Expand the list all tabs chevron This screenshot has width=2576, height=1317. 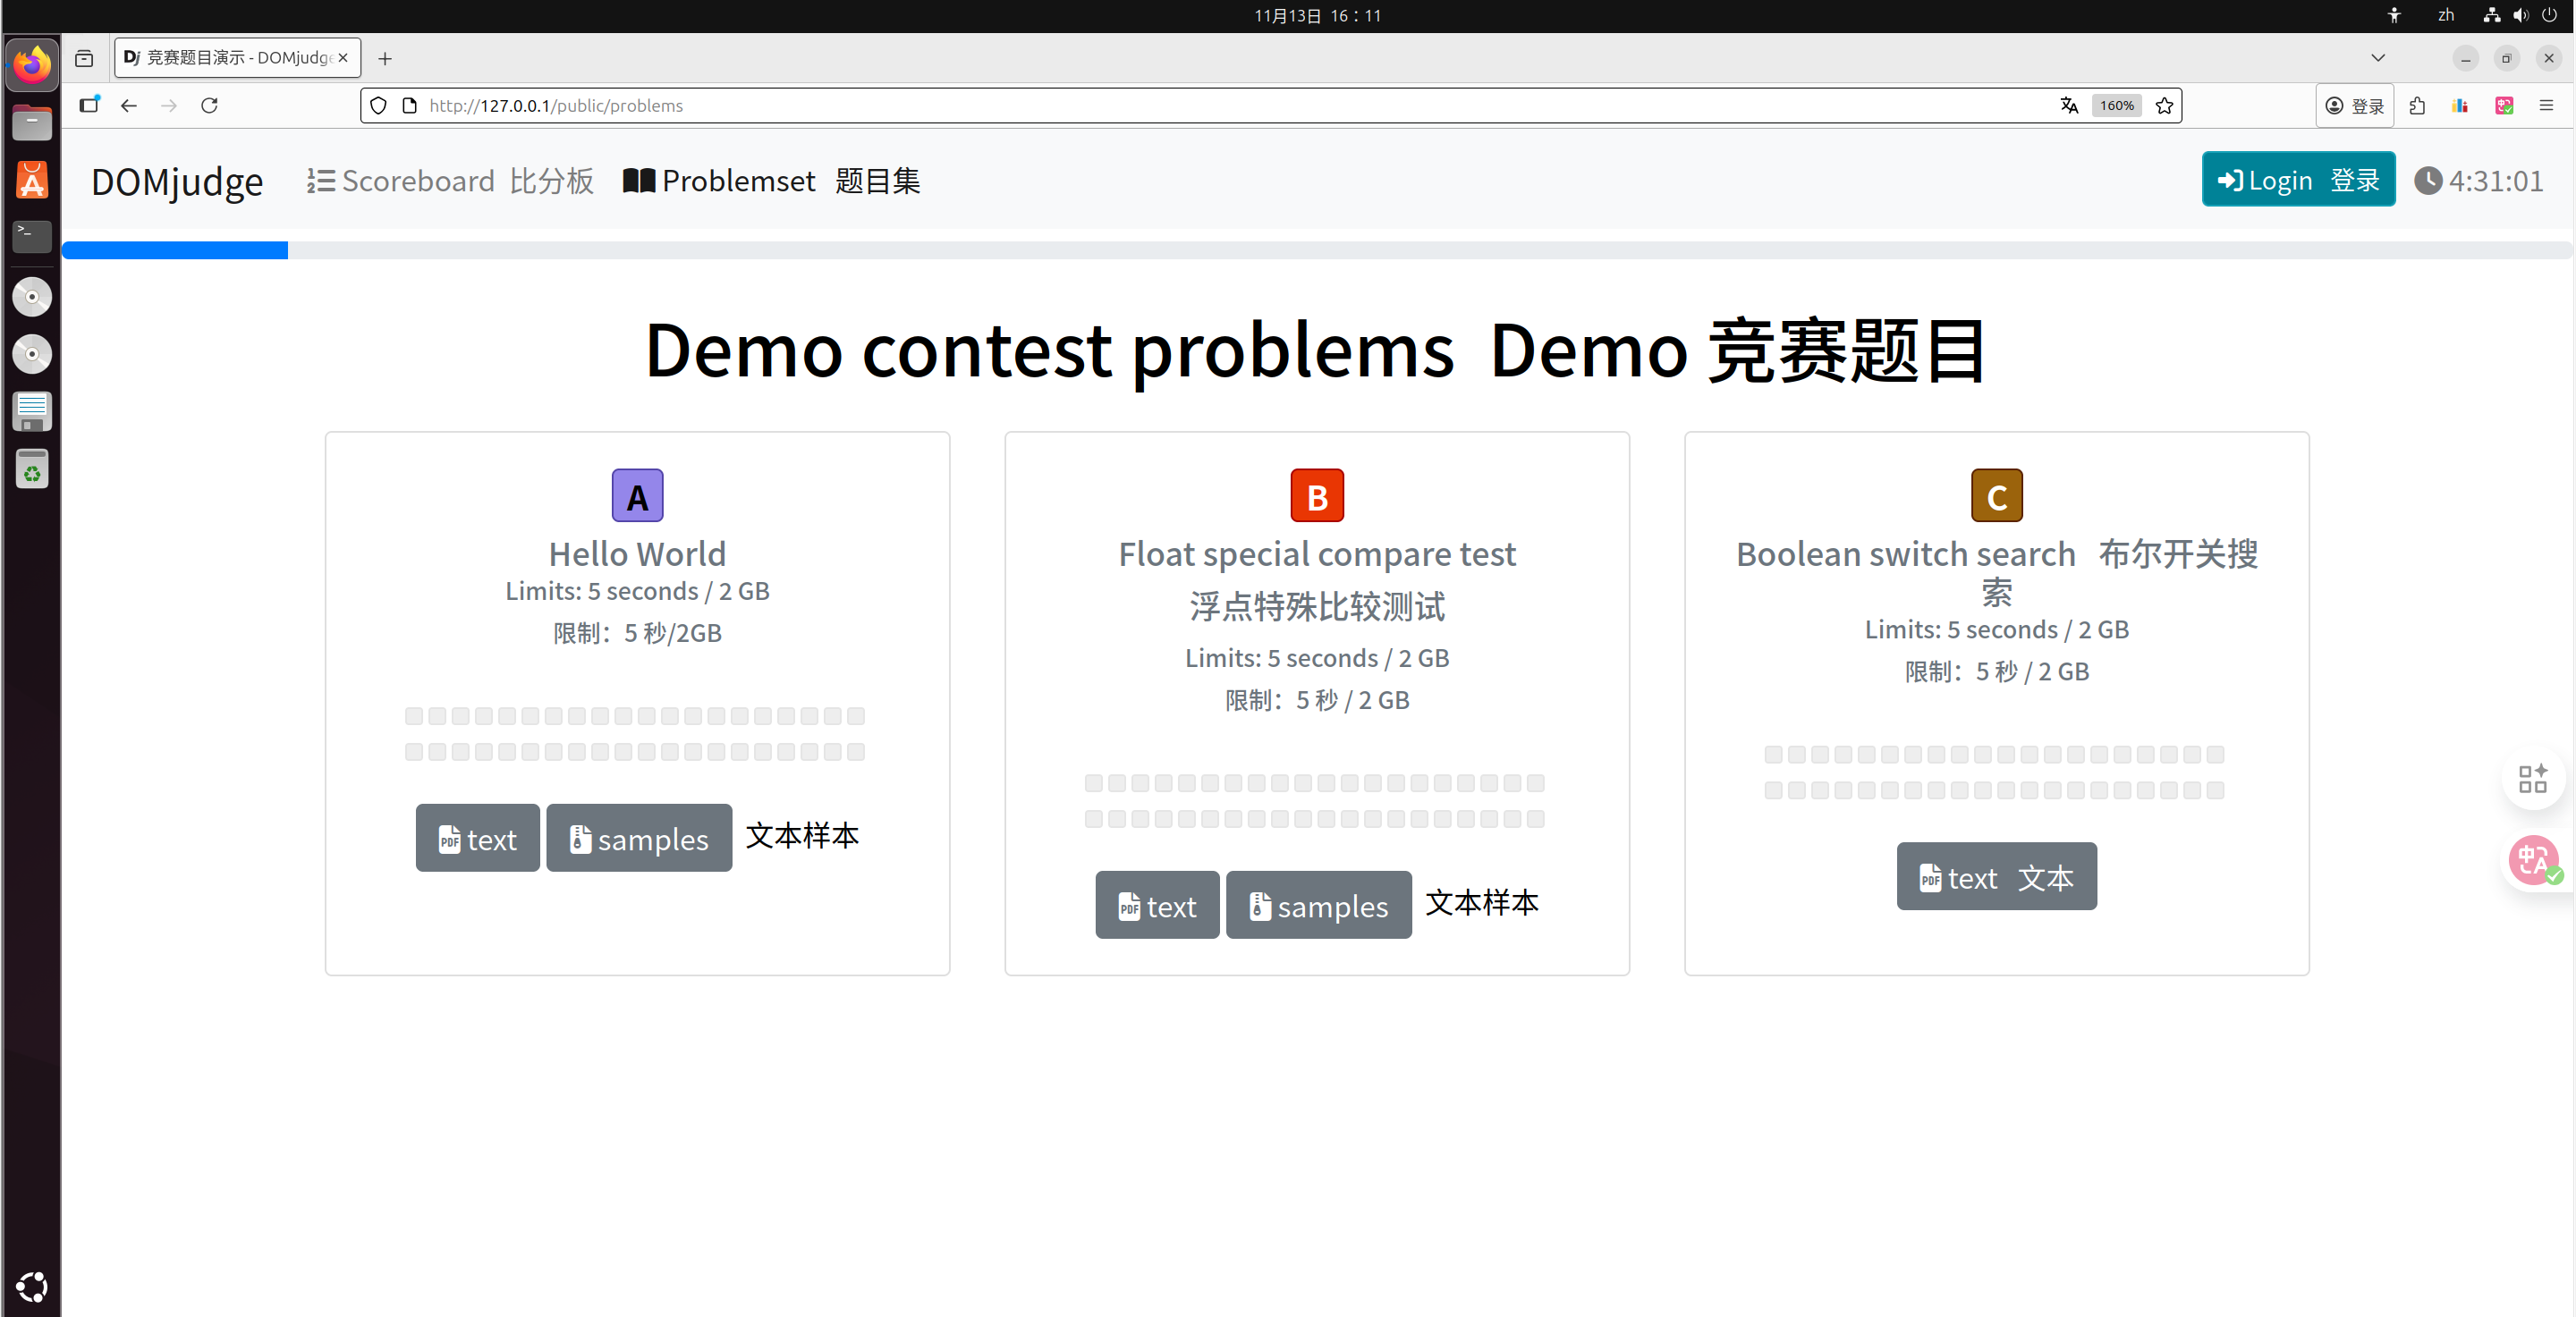click(x=2377, y=58)
